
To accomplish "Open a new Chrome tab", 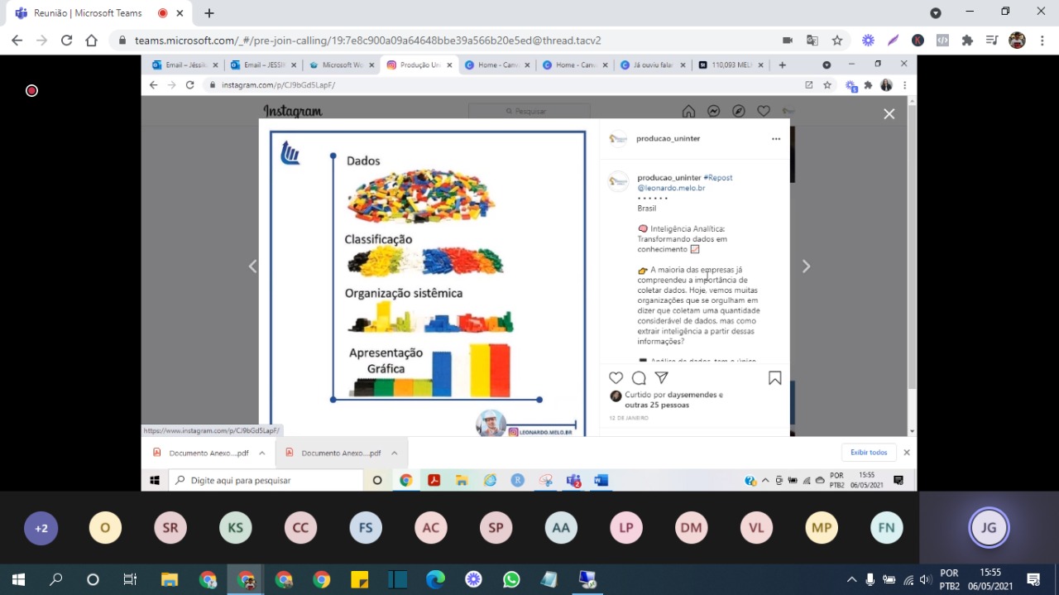I will [x=209, y=13].
